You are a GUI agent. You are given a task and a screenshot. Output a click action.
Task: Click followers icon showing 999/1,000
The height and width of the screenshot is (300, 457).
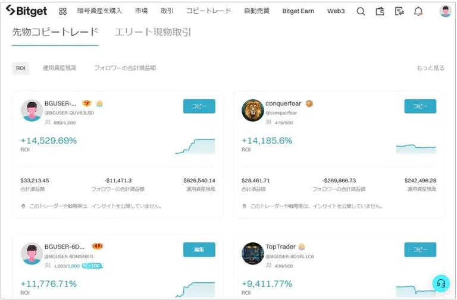[x=48, y=122]
